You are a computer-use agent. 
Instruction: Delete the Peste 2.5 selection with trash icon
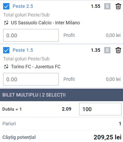[118, 6]
